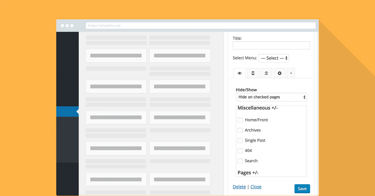The image size is (375, 196).
Task: Toggle the Search checkbox
Action: tap(240, 161)
